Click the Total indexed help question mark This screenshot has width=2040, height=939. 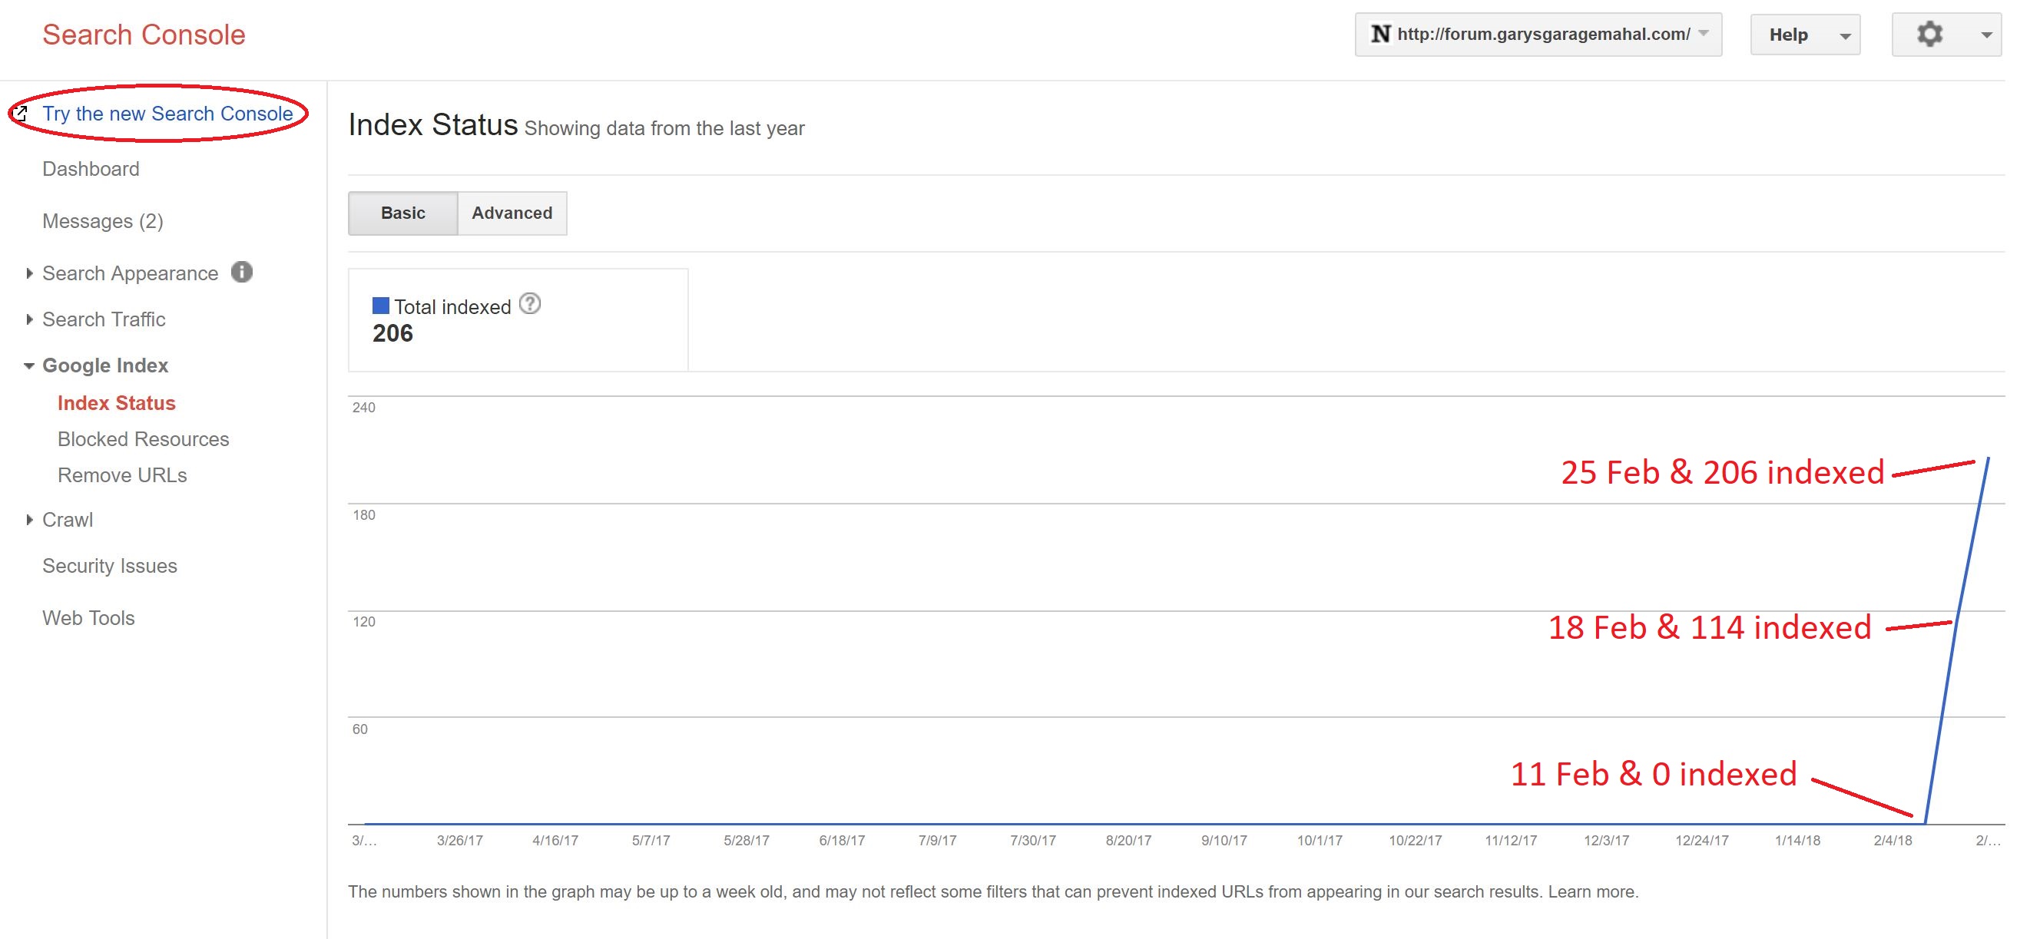point(530,304)
